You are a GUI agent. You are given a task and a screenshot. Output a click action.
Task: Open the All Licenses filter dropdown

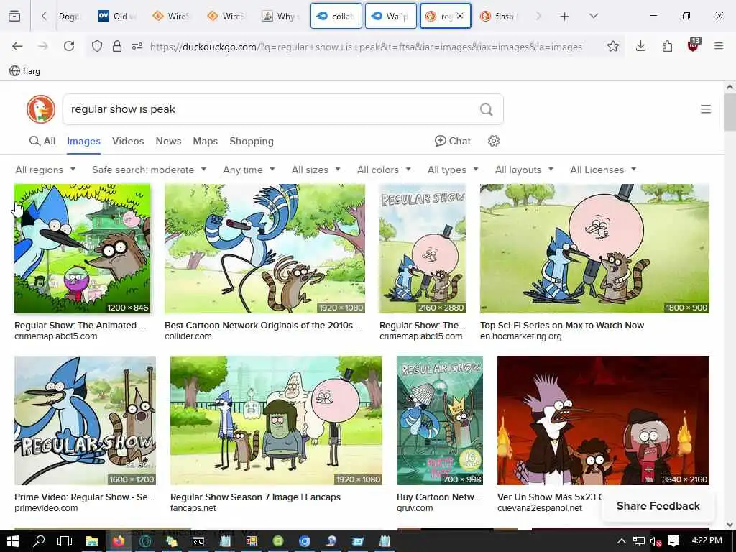[x=603, y=170]
